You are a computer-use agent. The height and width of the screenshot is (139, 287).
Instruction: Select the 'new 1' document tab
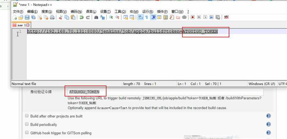click(21, 25)
